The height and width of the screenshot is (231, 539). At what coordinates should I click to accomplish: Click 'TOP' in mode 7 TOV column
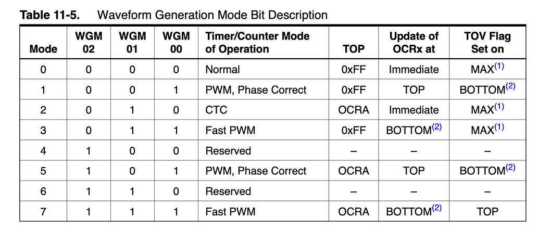(487, 211)
